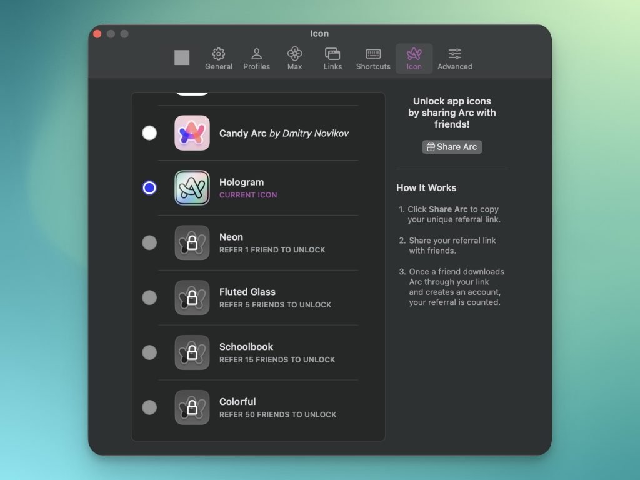
Task: Click REFER 15 FRIENDS TO UNLOCK text
Action: [277, 359]
